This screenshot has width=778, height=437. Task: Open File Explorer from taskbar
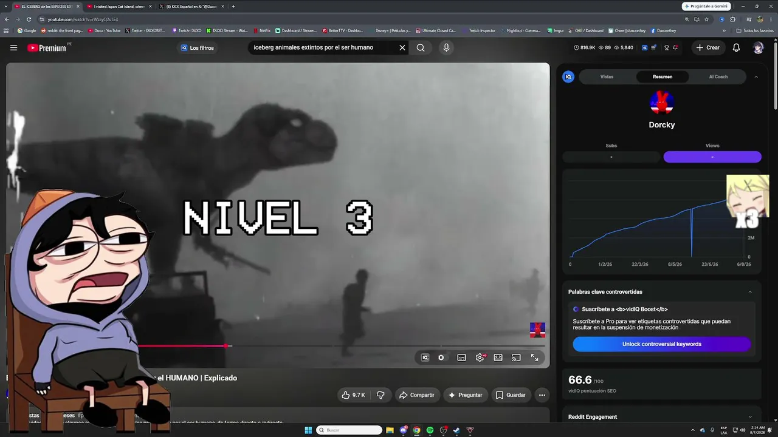point(390,430)
